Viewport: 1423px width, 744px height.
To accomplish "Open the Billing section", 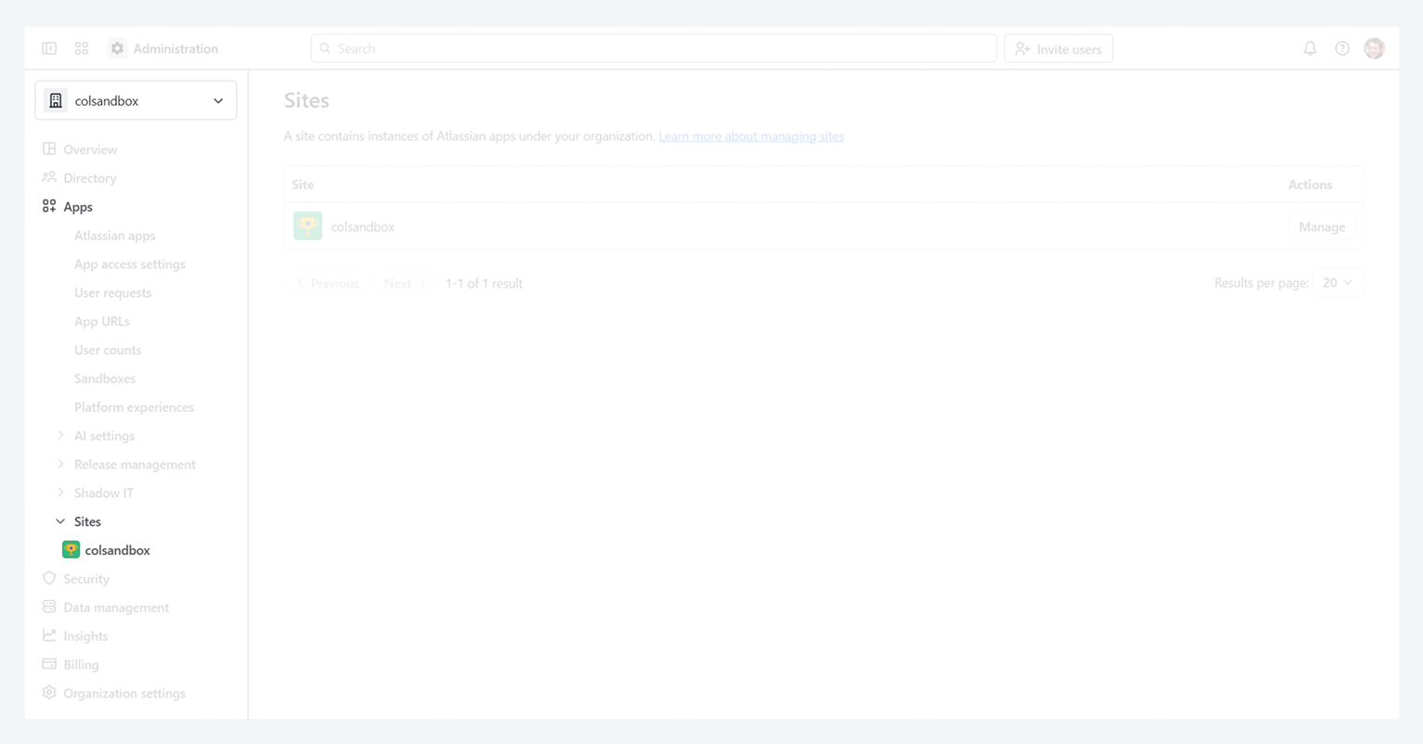I will [81, 665].
